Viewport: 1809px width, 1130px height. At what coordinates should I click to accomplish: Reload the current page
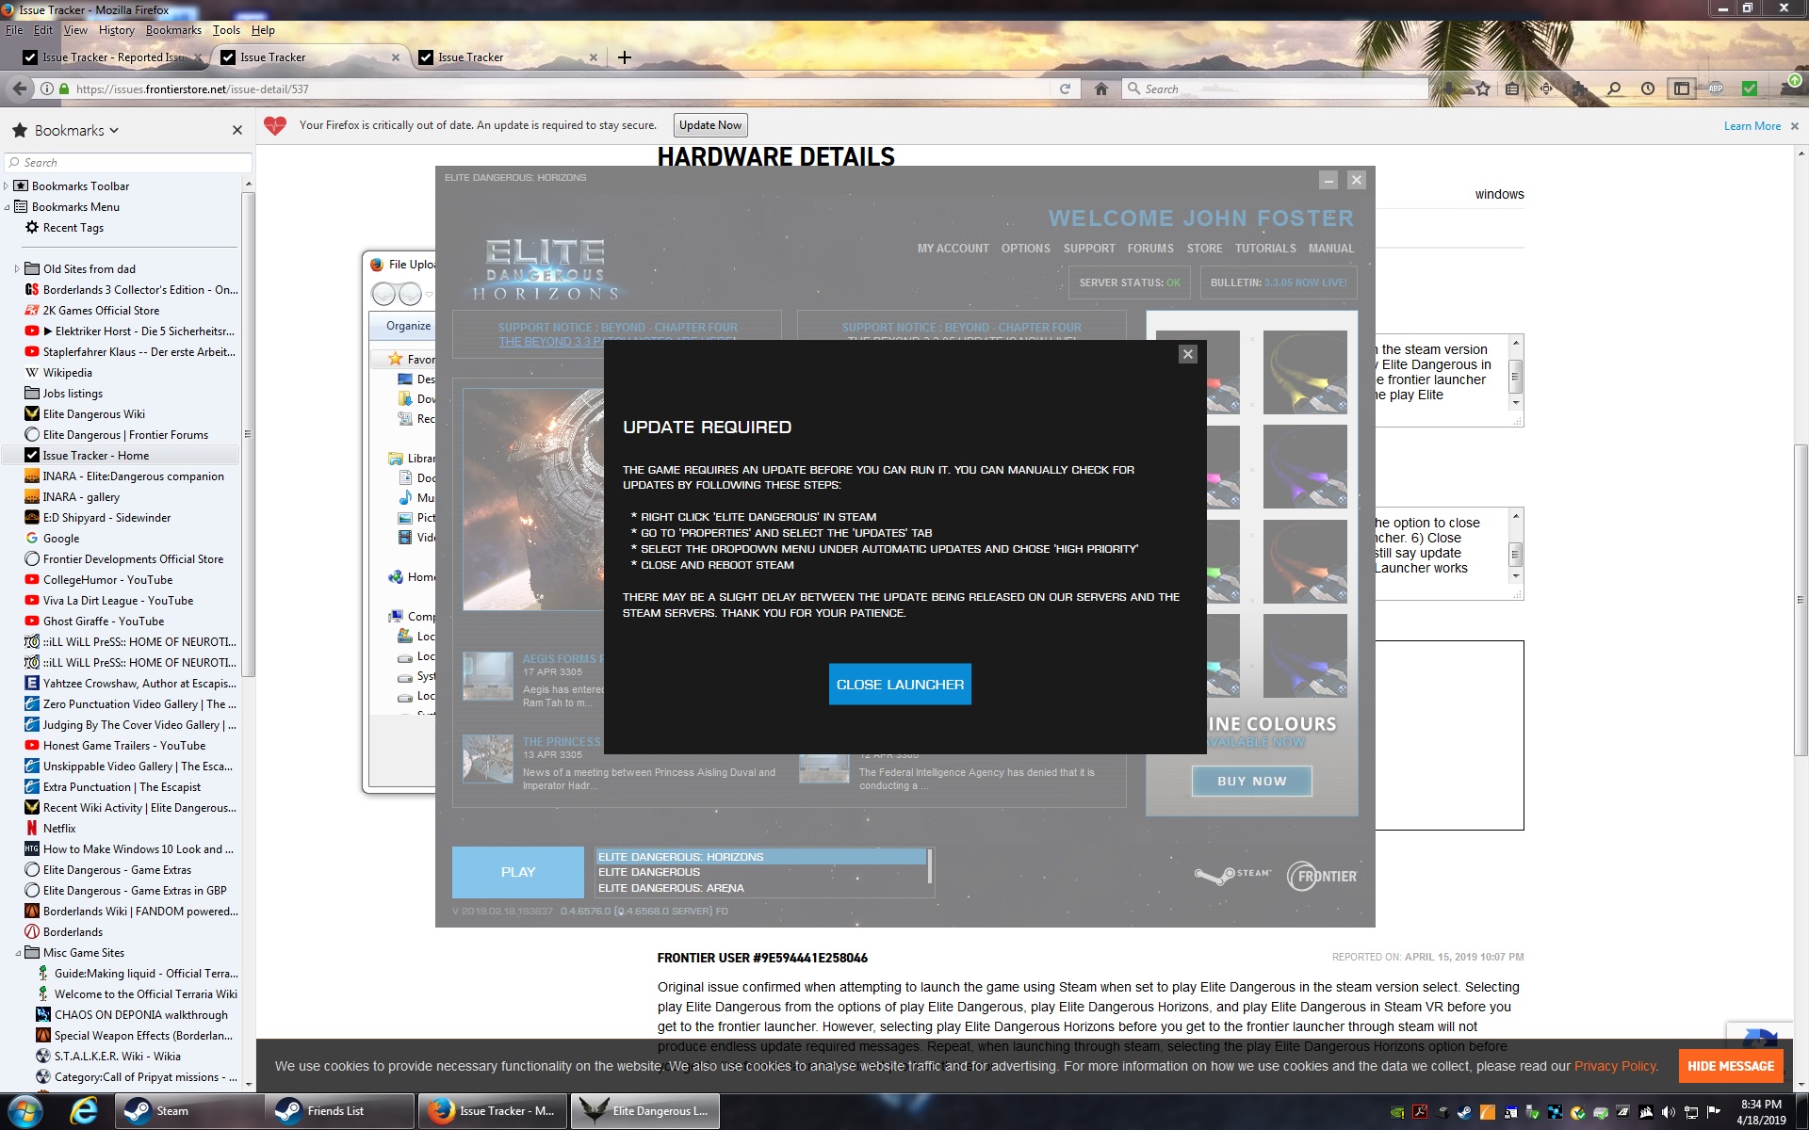point(1065,89)
